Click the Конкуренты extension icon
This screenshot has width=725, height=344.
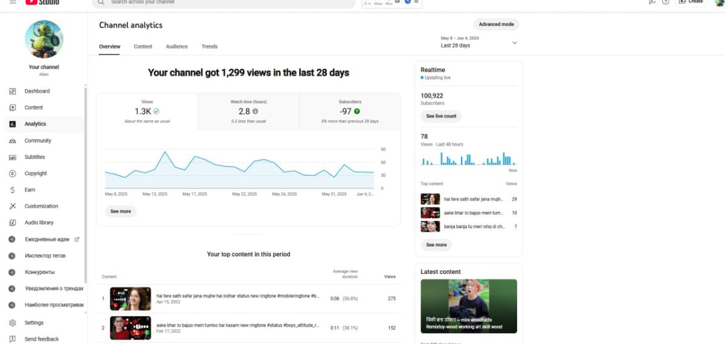pos(13,272)
